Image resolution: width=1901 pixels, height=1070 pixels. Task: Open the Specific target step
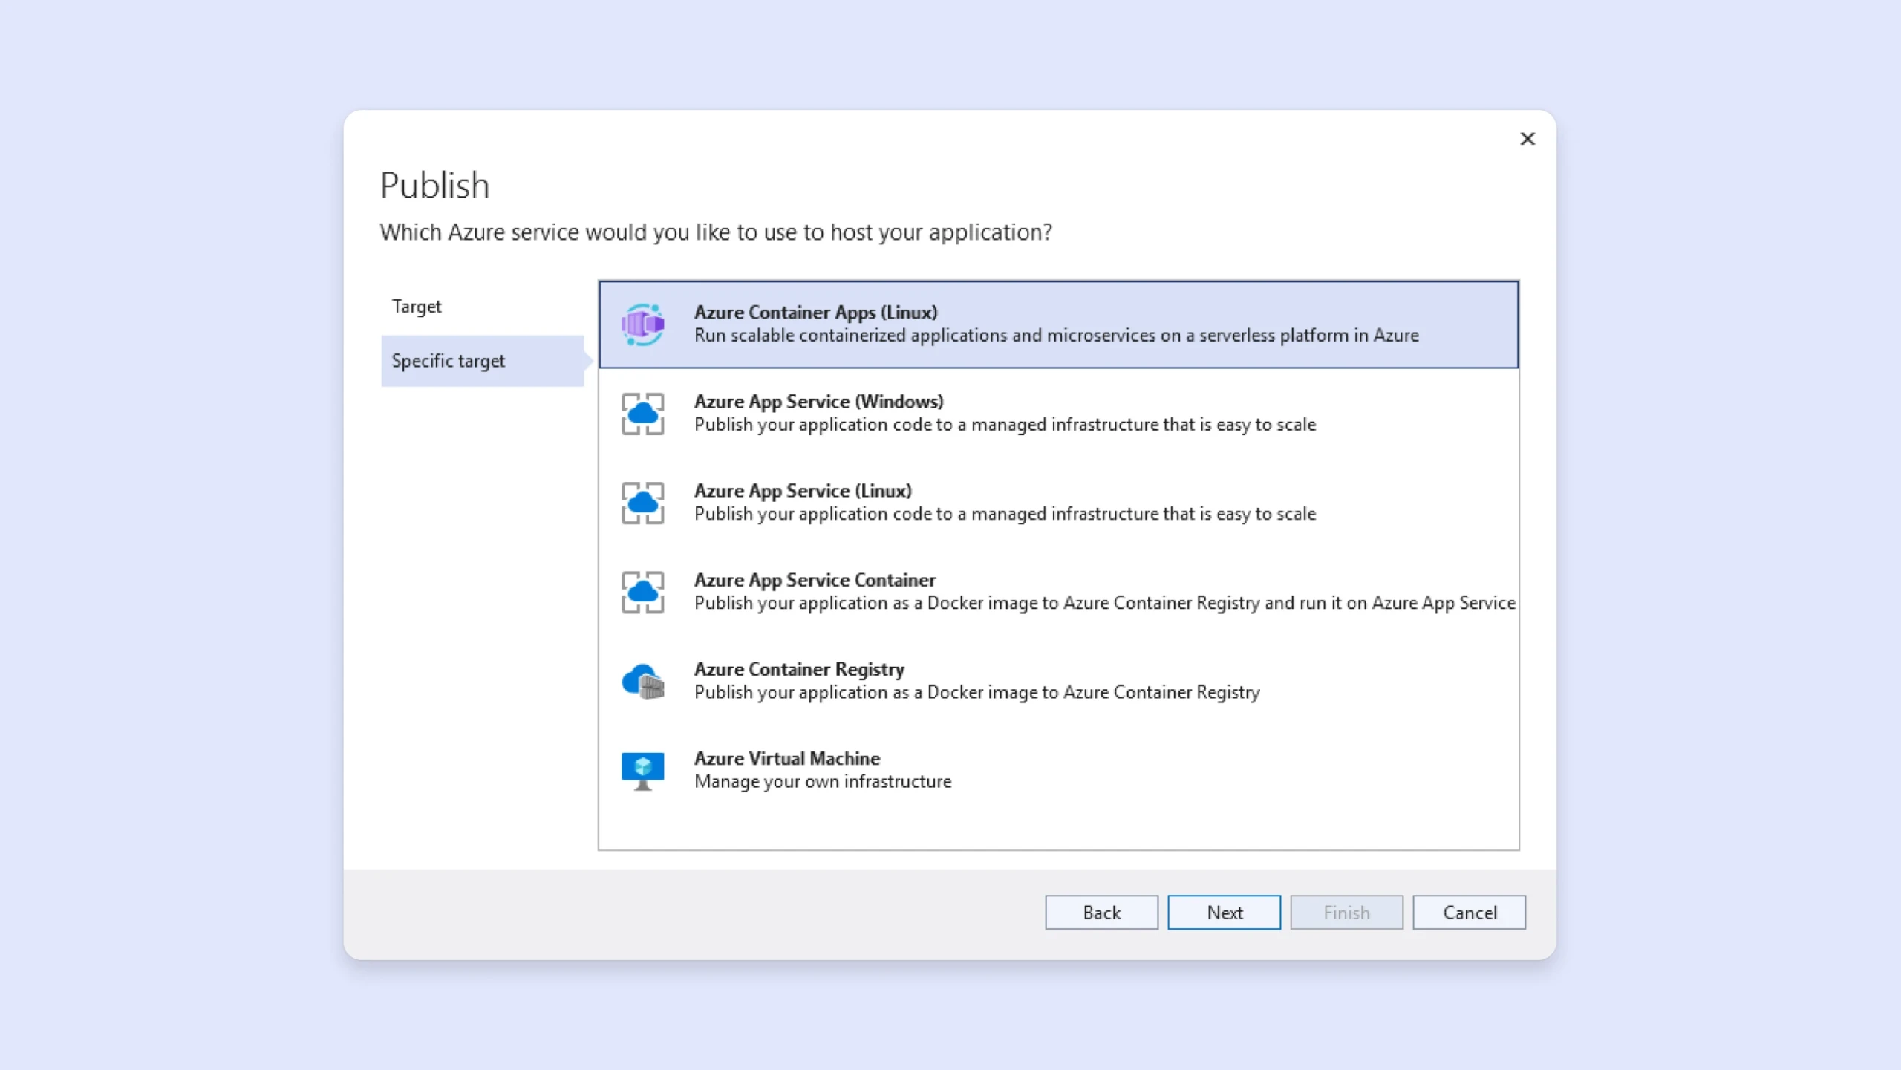click(x=449, y=361)
